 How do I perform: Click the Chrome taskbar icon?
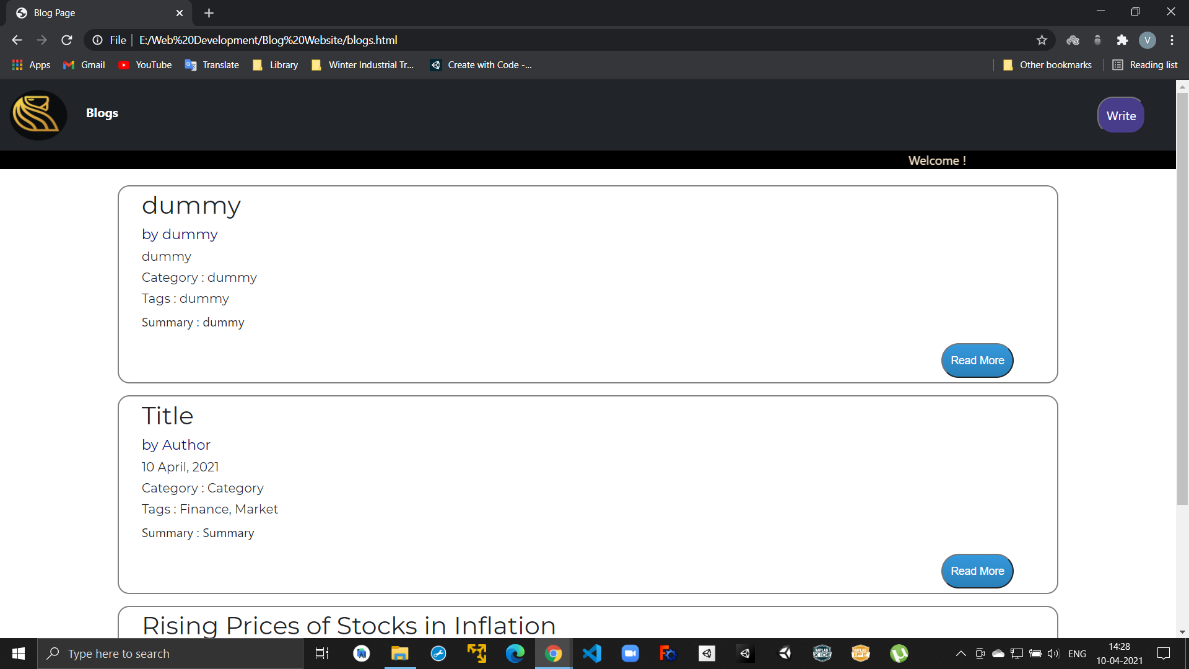(553, 654)
